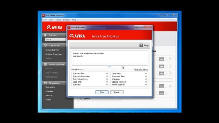
Task: Click the "Warnings:" row
Action: [x=129, y=79]
